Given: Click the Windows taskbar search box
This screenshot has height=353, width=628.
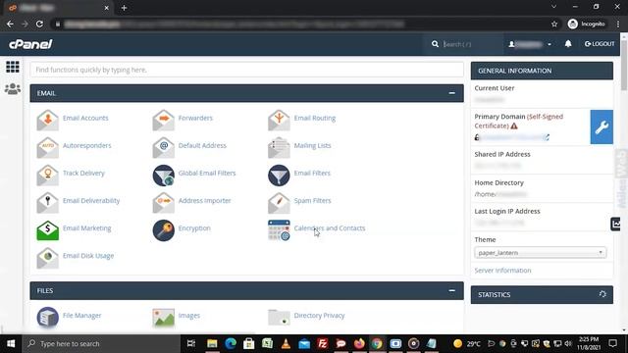Looking at the screenshot, I should (101, 343).
